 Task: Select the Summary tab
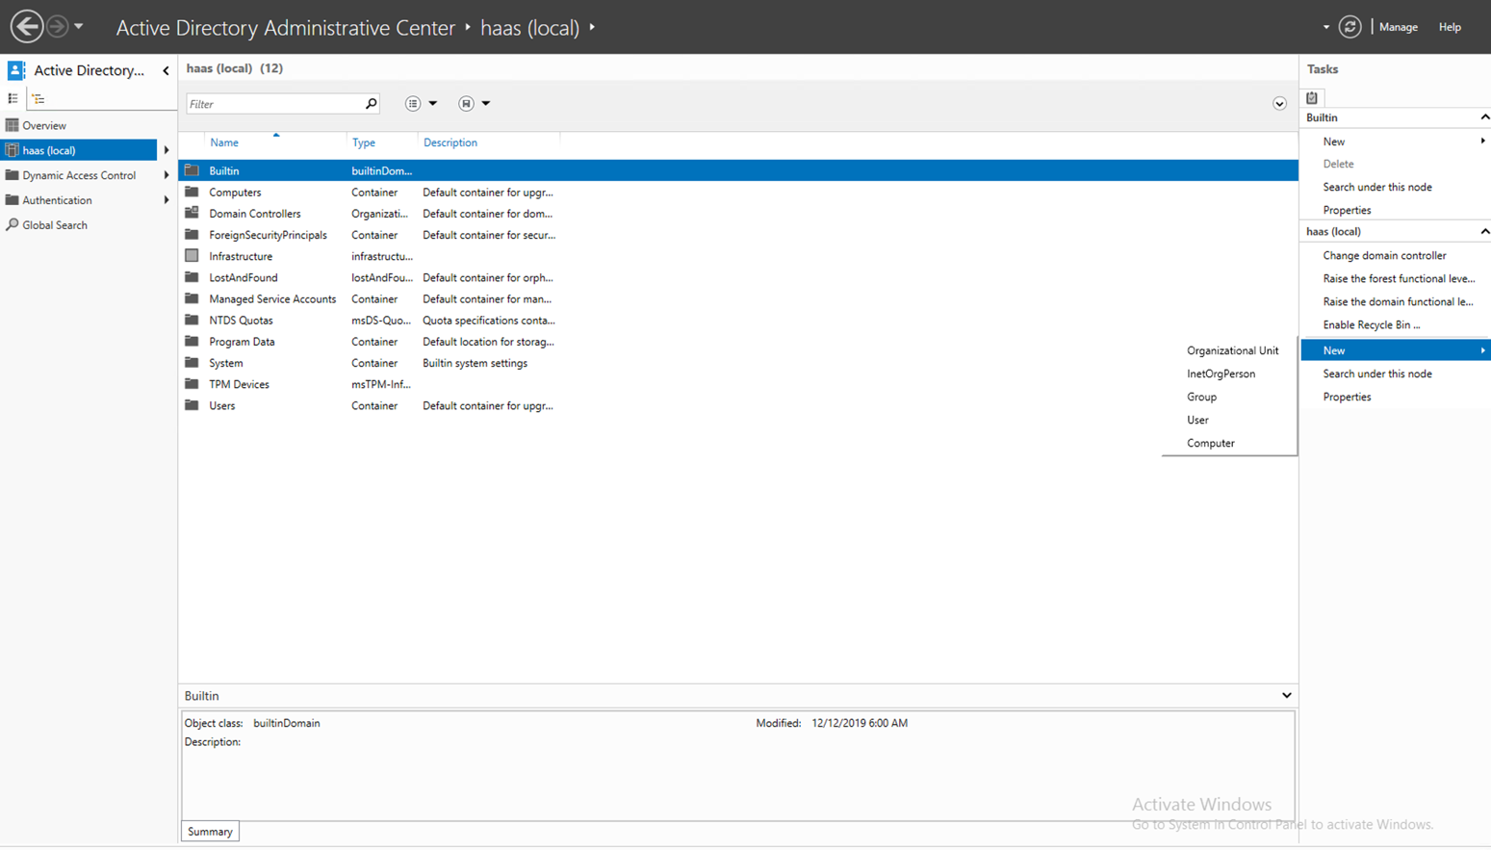(210, 832)
